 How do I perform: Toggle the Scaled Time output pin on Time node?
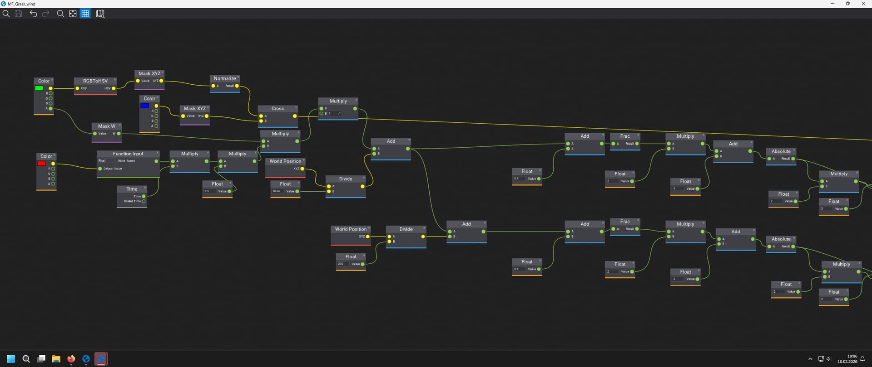pos(144,201)
